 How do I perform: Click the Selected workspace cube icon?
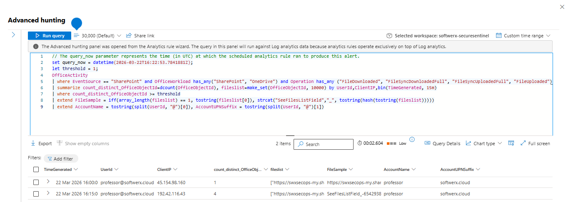[389, 36]
